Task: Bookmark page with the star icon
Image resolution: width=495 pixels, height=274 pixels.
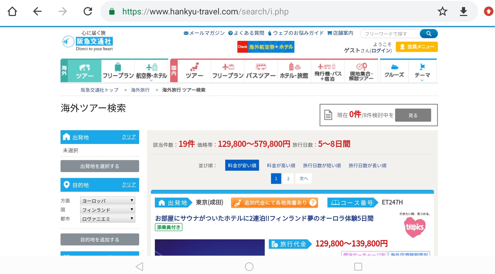Action: (x=442, y=12)
